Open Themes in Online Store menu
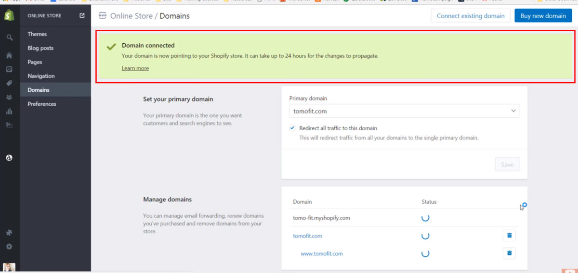 tap(37, 34)
